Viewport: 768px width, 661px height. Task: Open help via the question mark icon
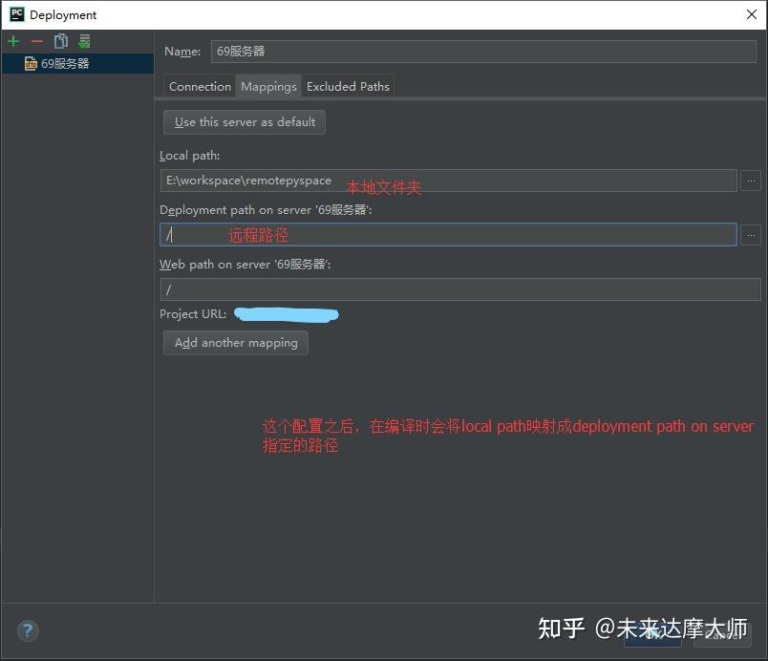[x=27, y=631]
